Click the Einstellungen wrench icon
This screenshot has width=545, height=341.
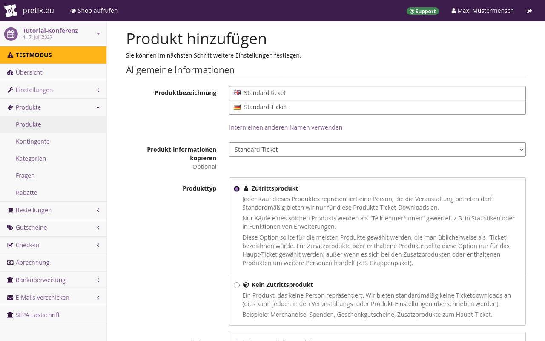pos(10,90)
